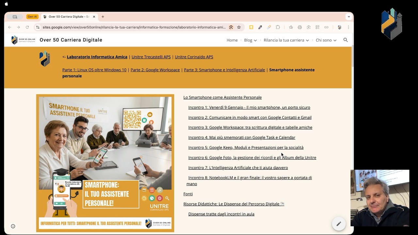This screenshot has height=235, width=418.
Task: Open Incontro 3: Google Workspace scrittura digitale
Action: pos(250,127)
